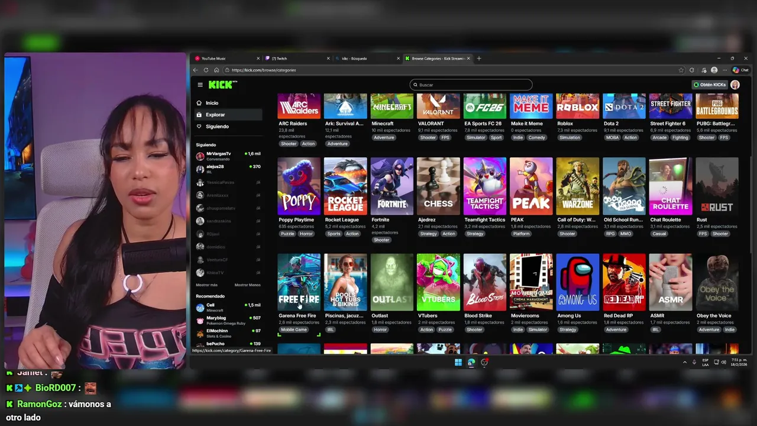Screen dimensions: 757x426
Task: Open a new browser tab
Action: [479, 59]
